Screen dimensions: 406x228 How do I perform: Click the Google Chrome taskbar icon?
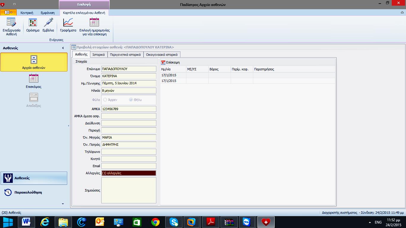pyautogui.click(x=155, y=222)
